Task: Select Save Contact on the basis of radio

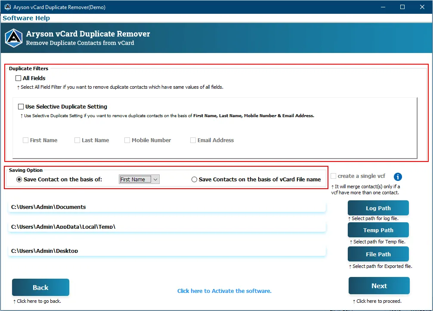Action: tap(19, 180)
